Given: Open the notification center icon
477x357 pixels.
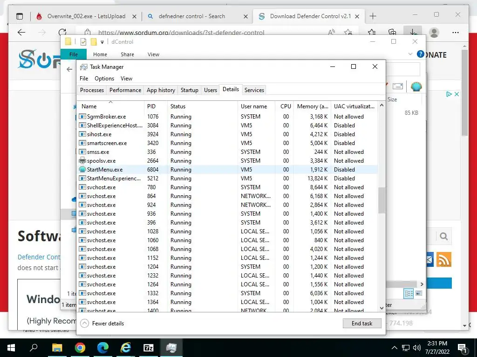Looking at the screenshot, I should point(463,348).
